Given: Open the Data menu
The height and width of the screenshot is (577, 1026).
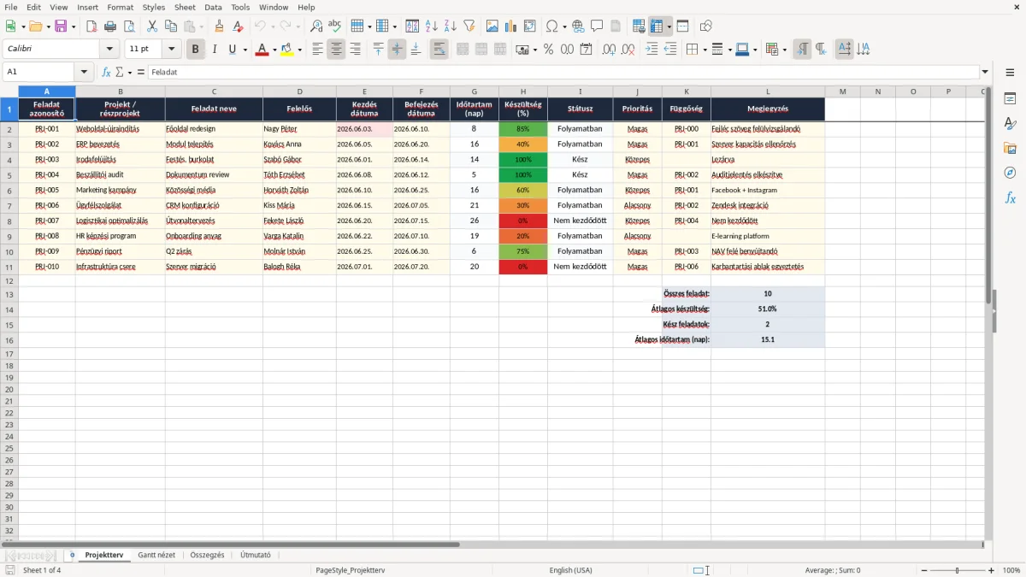Looking at the screenshot, I should point(213,7).
